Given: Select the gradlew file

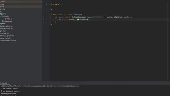Looking at the screenshot, I should pyautogui.click(x=3, y=31).
